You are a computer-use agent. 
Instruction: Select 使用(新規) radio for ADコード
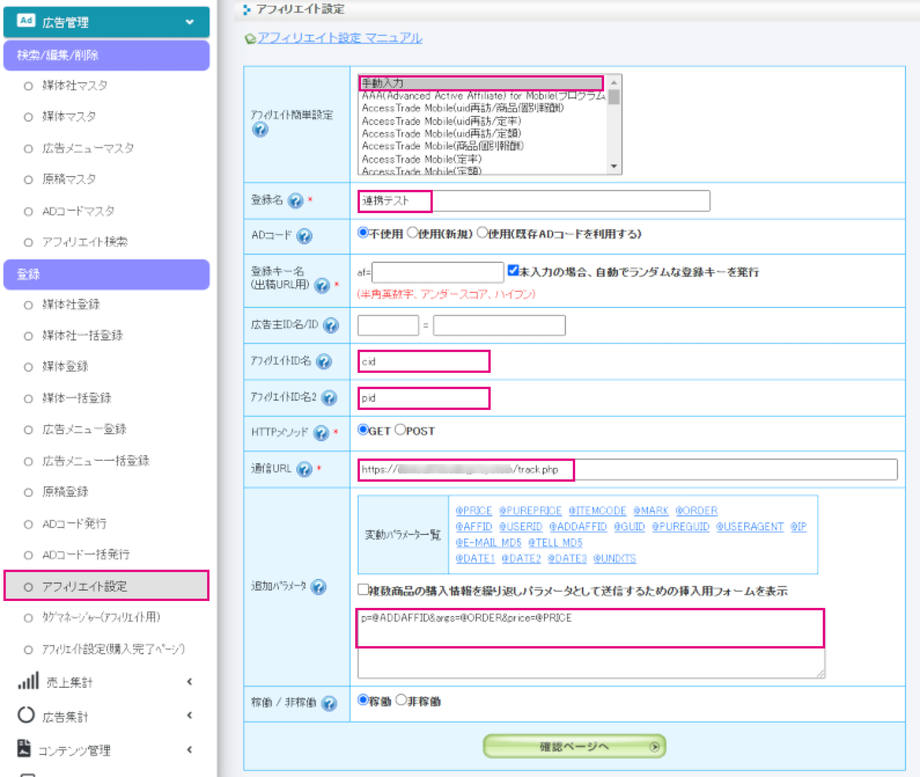412,232
